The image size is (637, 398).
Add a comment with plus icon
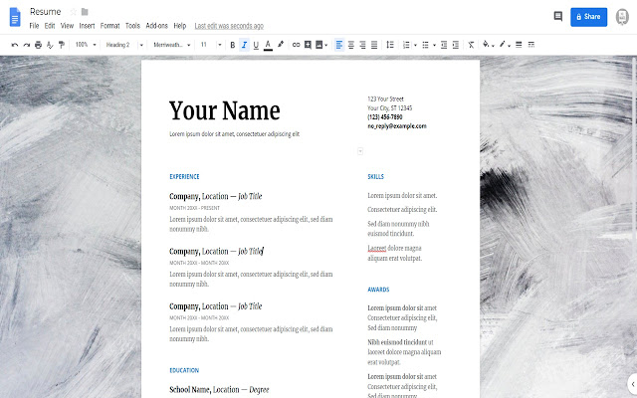308,45
